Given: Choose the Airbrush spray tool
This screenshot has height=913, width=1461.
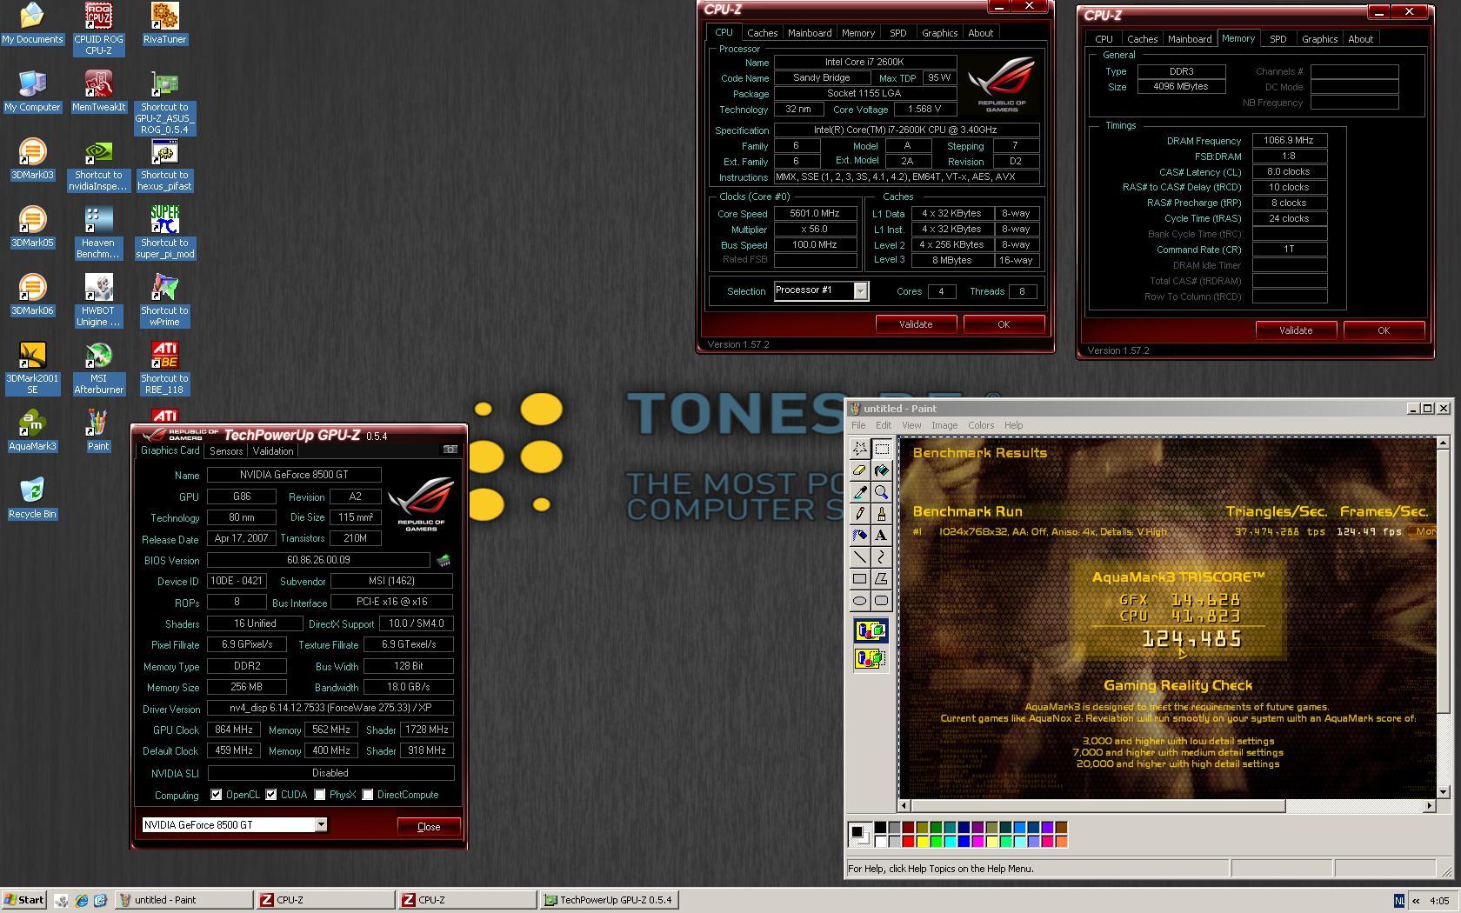Looking at the screenshot, I should click(x=859, y=536).
